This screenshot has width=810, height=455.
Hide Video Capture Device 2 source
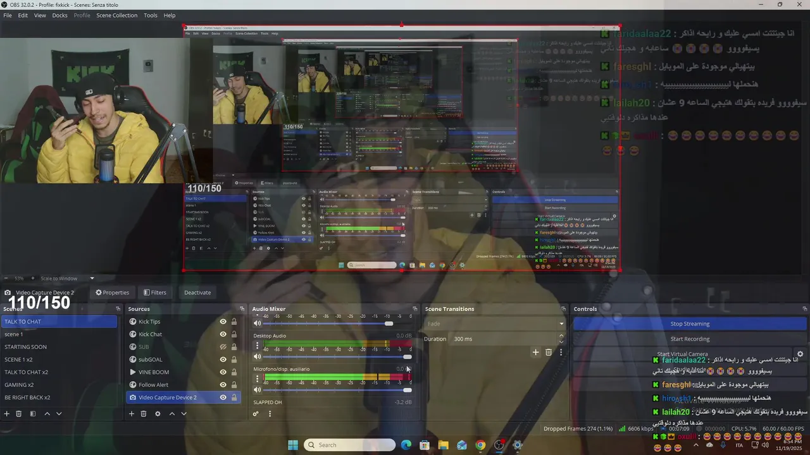pyautogui.click(x=223, y=397)
